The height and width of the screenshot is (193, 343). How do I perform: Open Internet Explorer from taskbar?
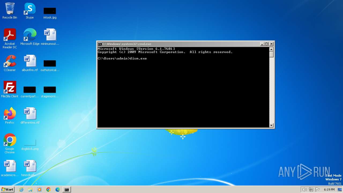(x=21, y=190)
